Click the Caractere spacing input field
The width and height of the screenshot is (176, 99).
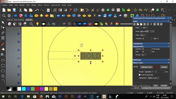point(147,49)
